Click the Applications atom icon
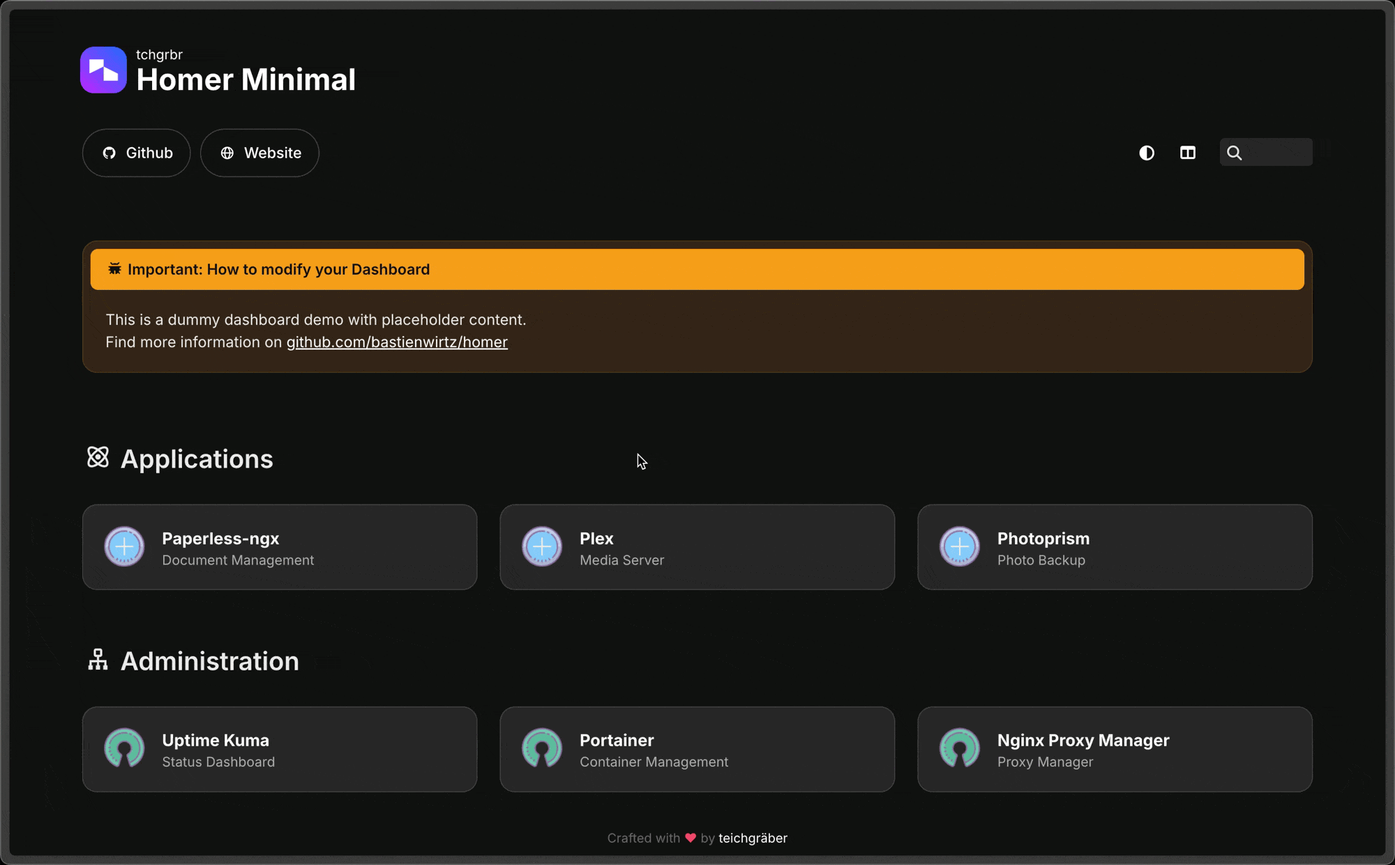Screen dimensions: 1395x865 98,457
